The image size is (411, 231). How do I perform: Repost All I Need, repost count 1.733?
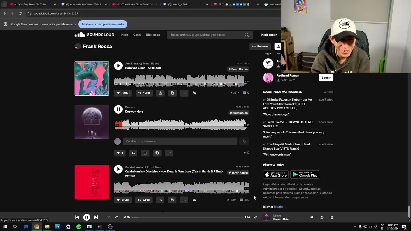point(144,93)
